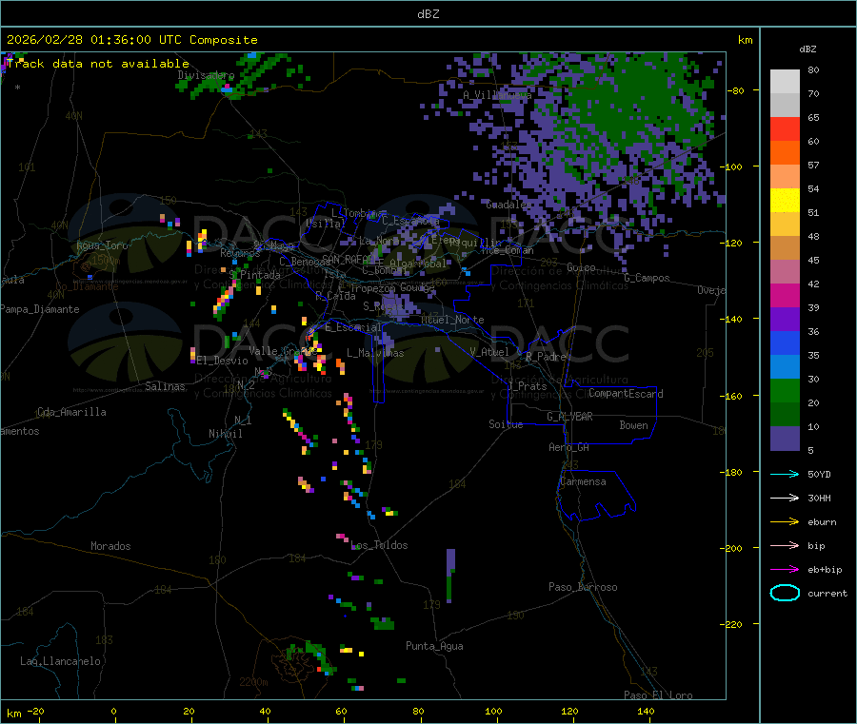This screenshot has height=724, width=857.
Task: Click the 'El_Desvio' map label
Action: point(223,361)
